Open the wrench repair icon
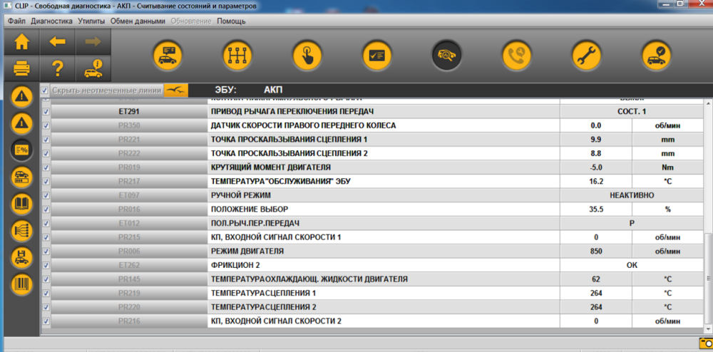The height and width of the screenshot is (352, 713). (x=587, y=56)
